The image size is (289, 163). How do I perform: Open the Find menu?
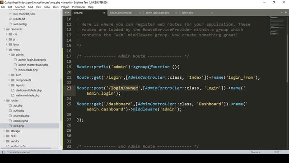coord(31,7)
